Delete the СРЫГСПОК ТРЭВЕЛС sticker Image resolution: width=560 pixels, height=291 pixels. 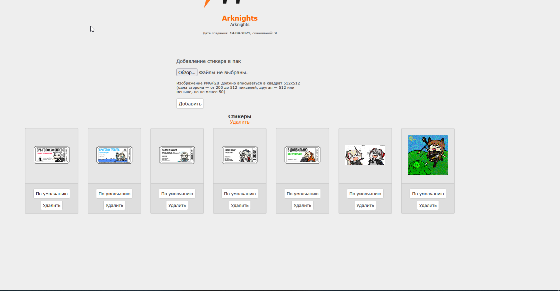point(114,205)
